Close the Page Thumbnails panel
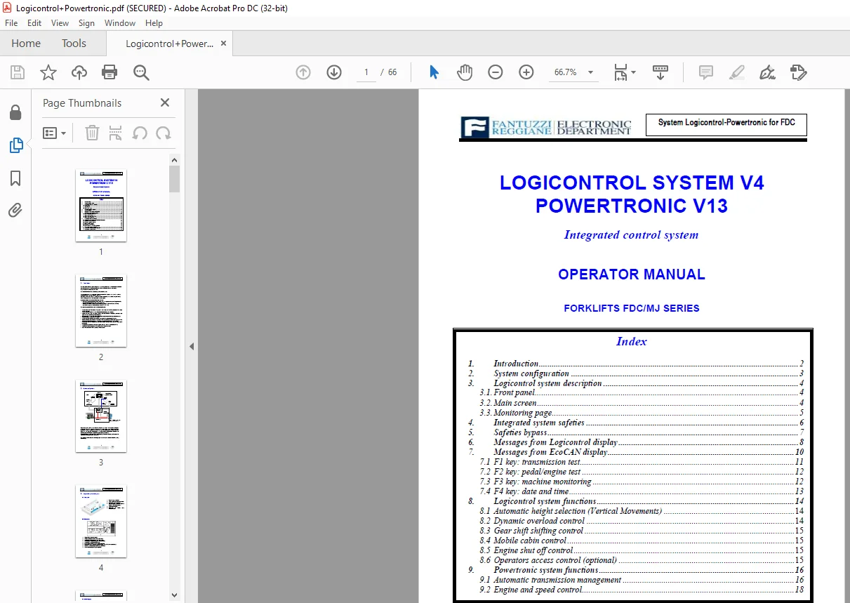The image size is (850, 603). point(165,102)
